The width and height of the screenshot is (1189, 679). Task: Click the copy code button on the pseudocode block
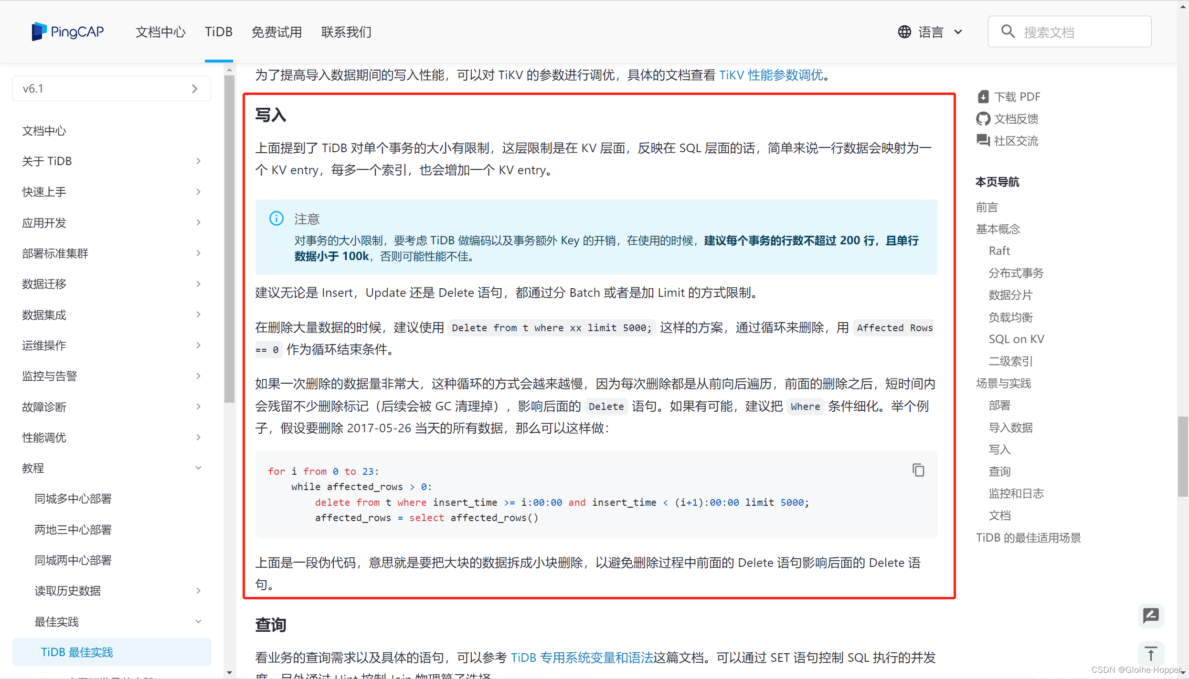point(918,470)
